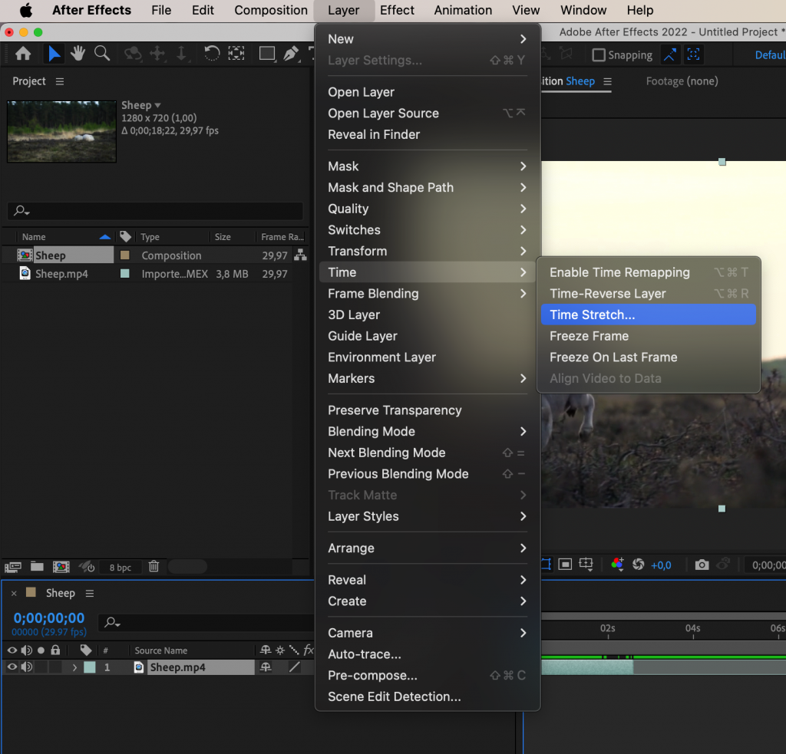This screenshot has height=754, width=786.
Task: Click the Sheep.mp4 layer label color swatch
Action: 89,667
